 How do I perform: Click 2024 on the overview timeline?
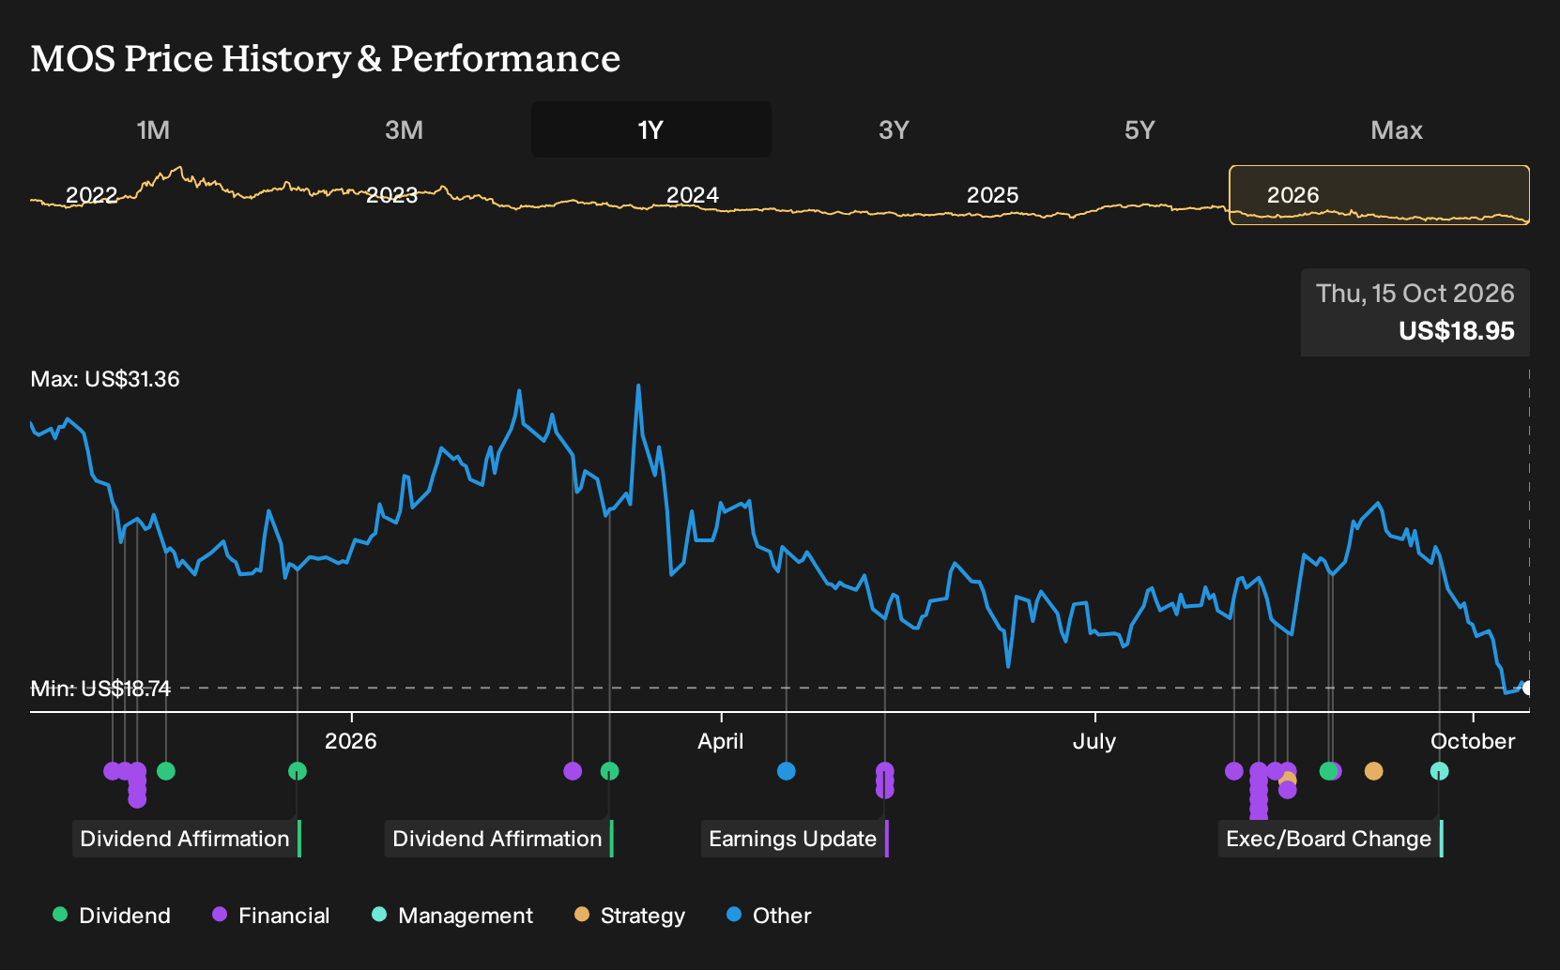[x=692, y=195]
